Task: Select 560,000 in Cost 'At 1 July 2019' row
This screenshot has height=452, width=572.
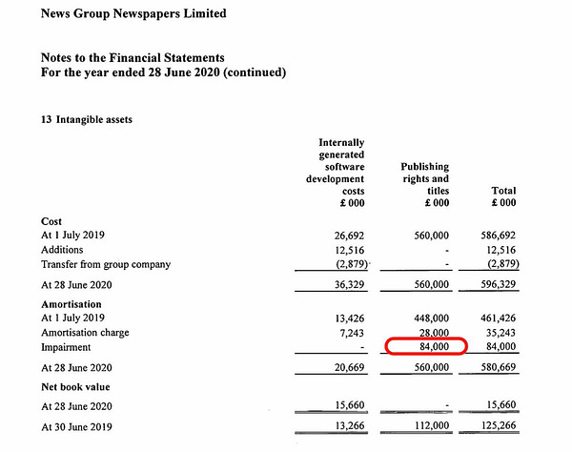Action: click(431, 236)
